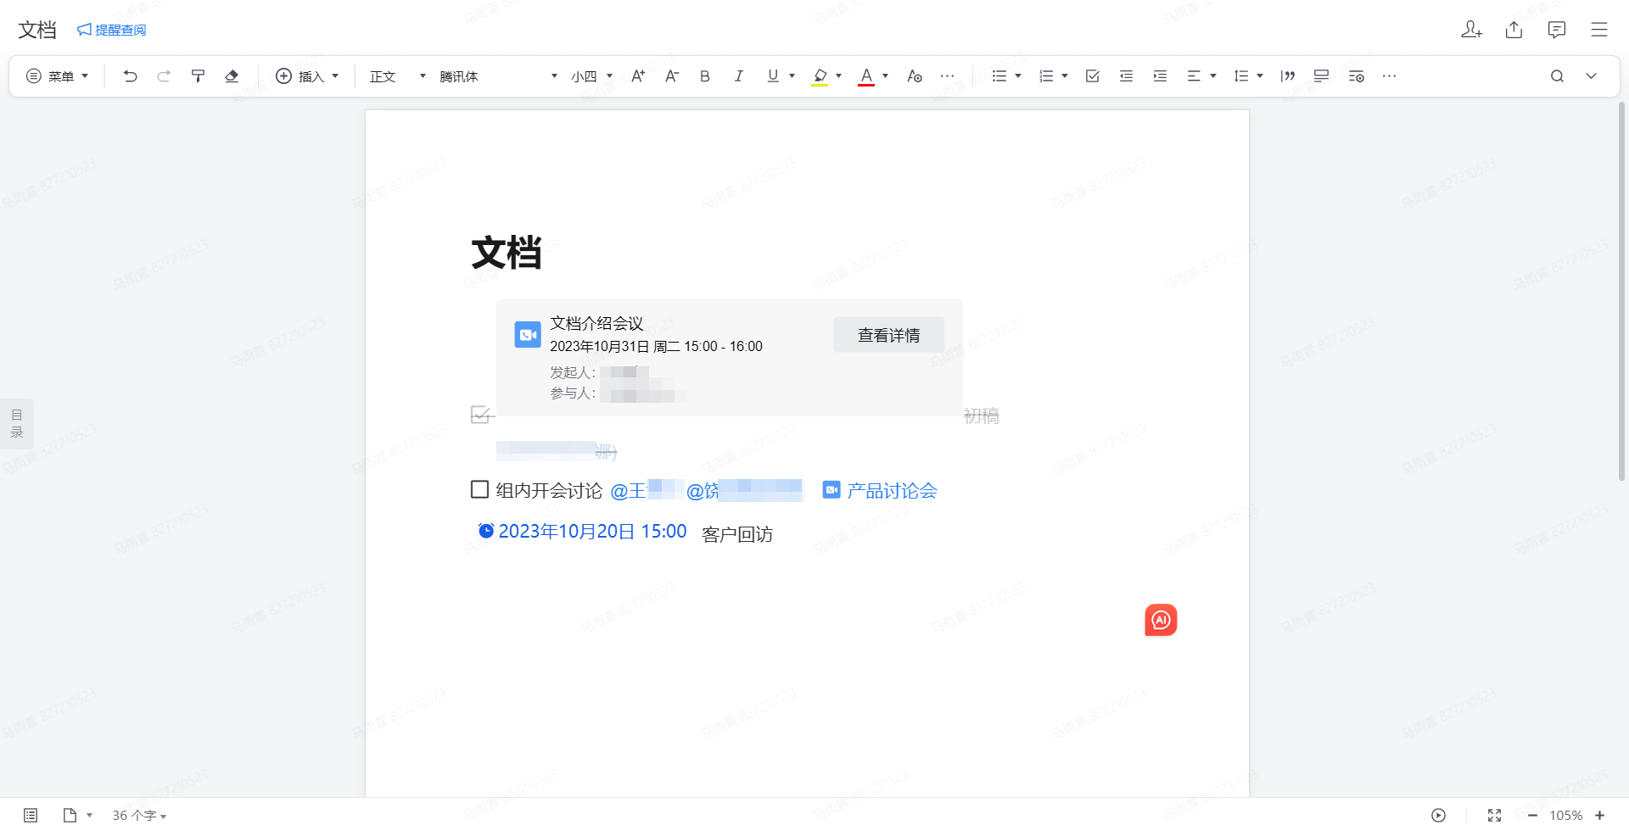Apply block quote formatting
This screenshot has width=1629, height=831.
tap(1288, 76)
